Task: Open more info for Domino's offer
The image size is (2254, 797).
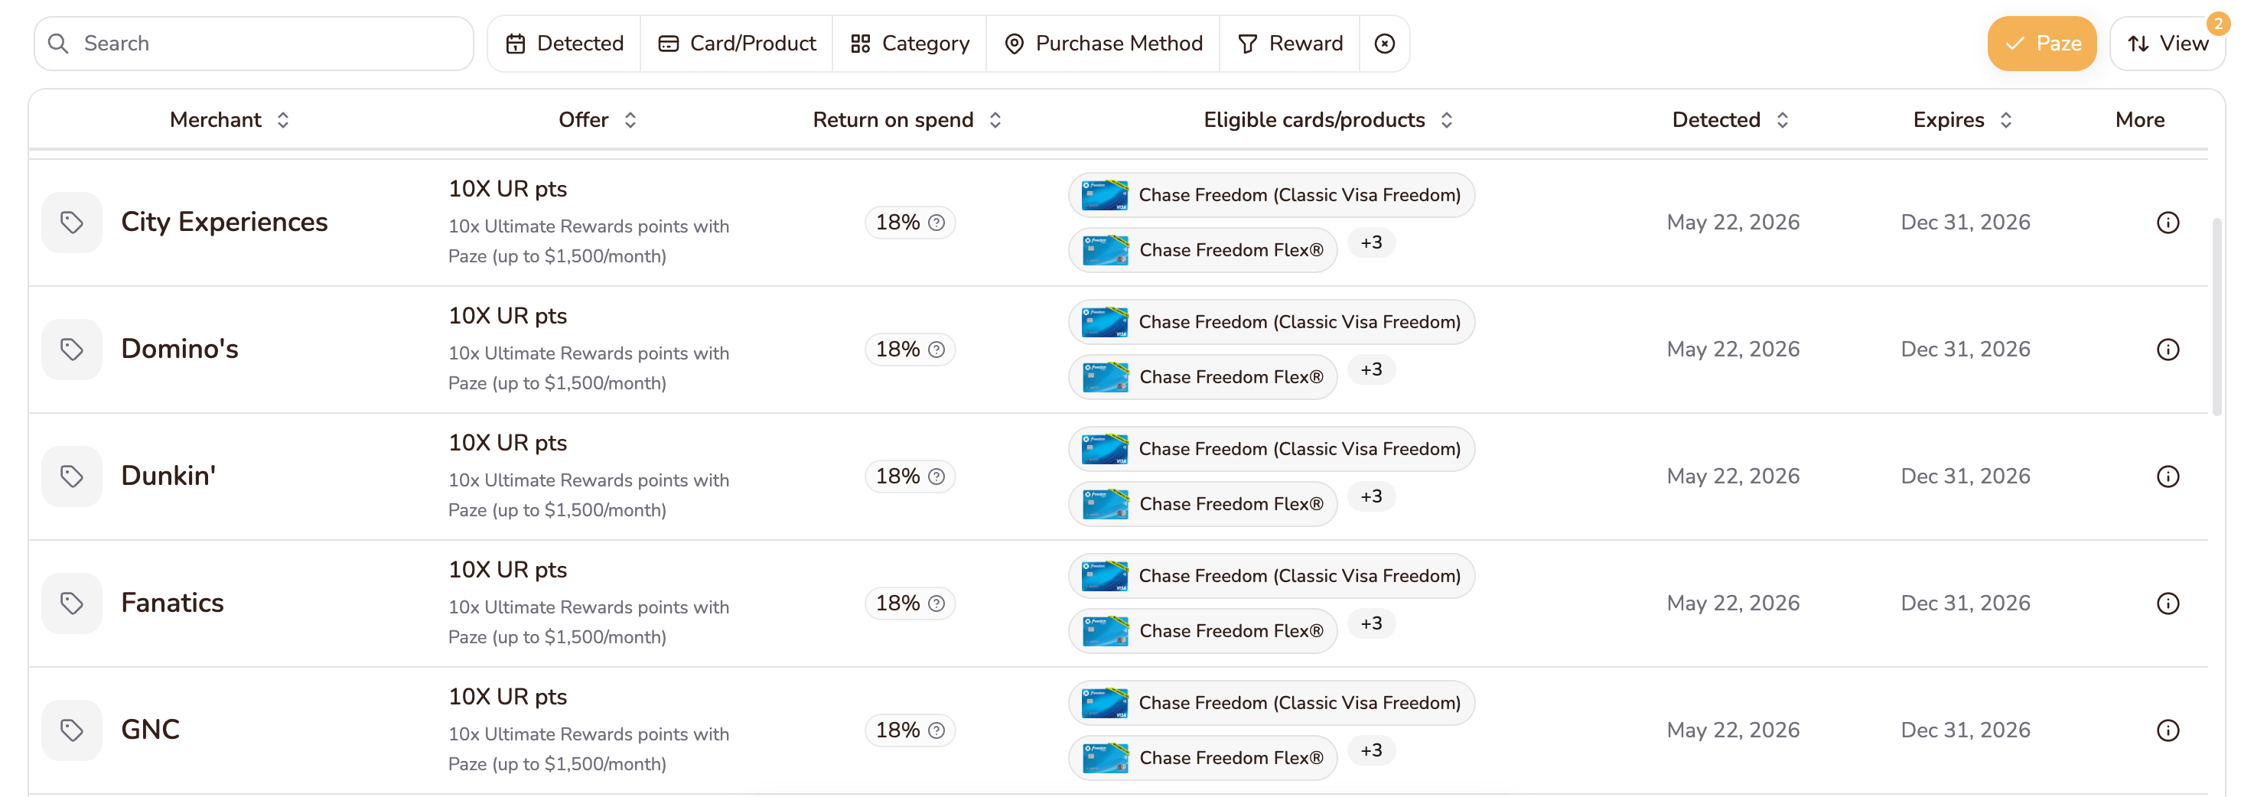Action: coord(2168,349)
